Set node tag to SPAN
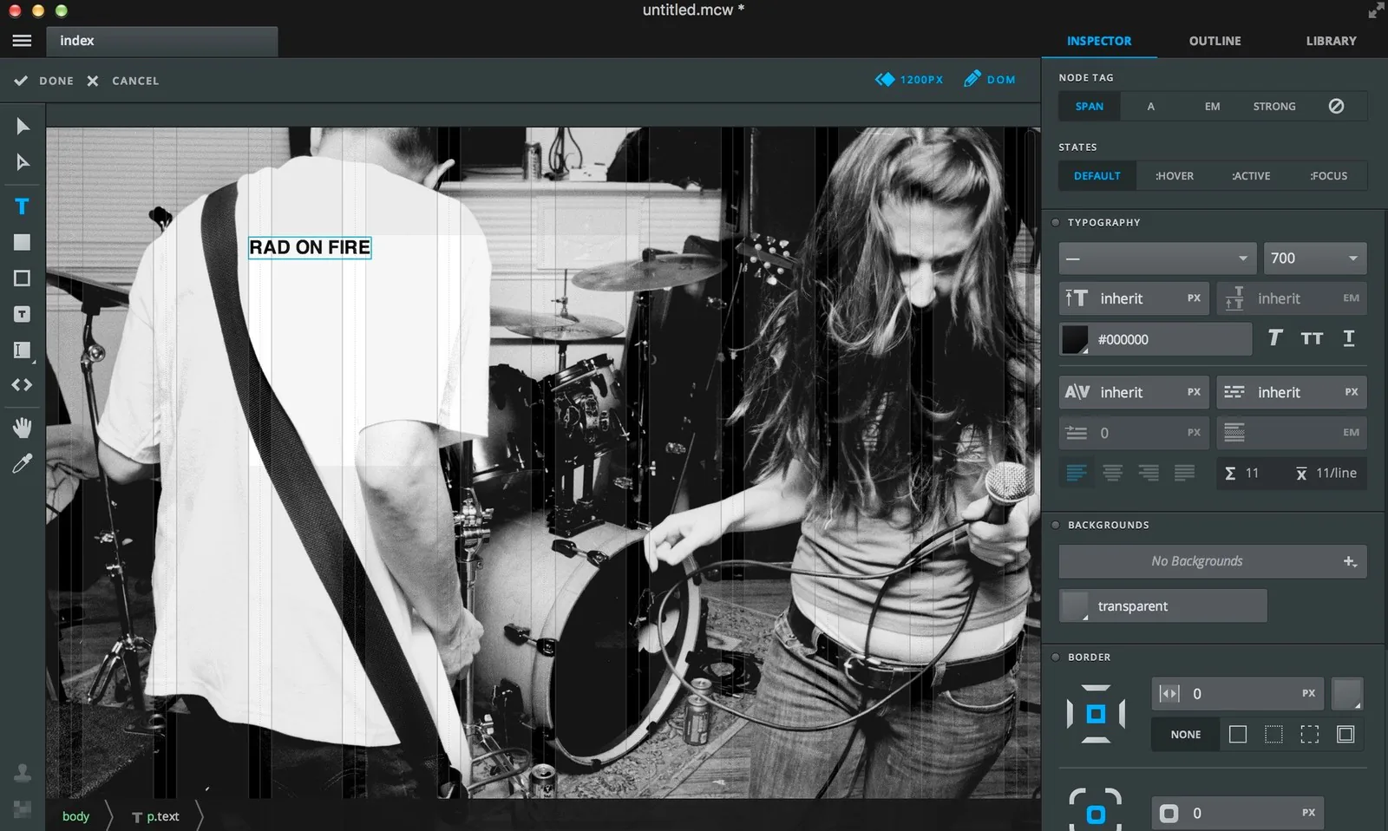Viewport: 1388px width, 831px height. pyautogui.click(x=1090, y=106)
